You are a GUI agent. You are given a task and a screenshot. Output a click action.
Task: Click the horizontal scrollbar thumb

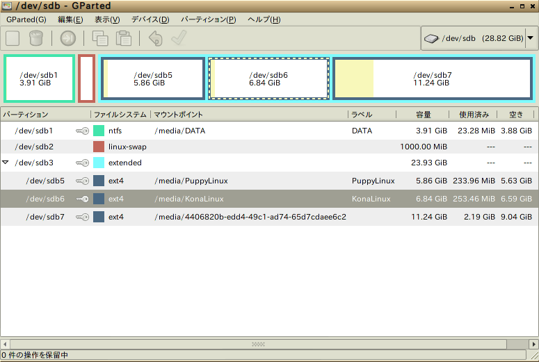(x=258, y=344)
